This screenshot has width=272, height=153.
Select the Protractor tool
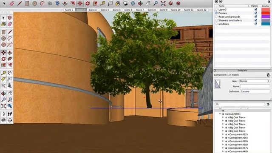pos(3,79)
